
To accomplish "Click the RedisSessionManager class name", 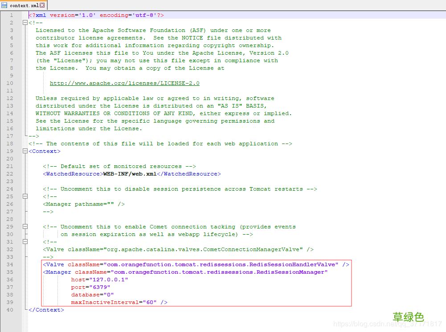I will tap(291, 272).
